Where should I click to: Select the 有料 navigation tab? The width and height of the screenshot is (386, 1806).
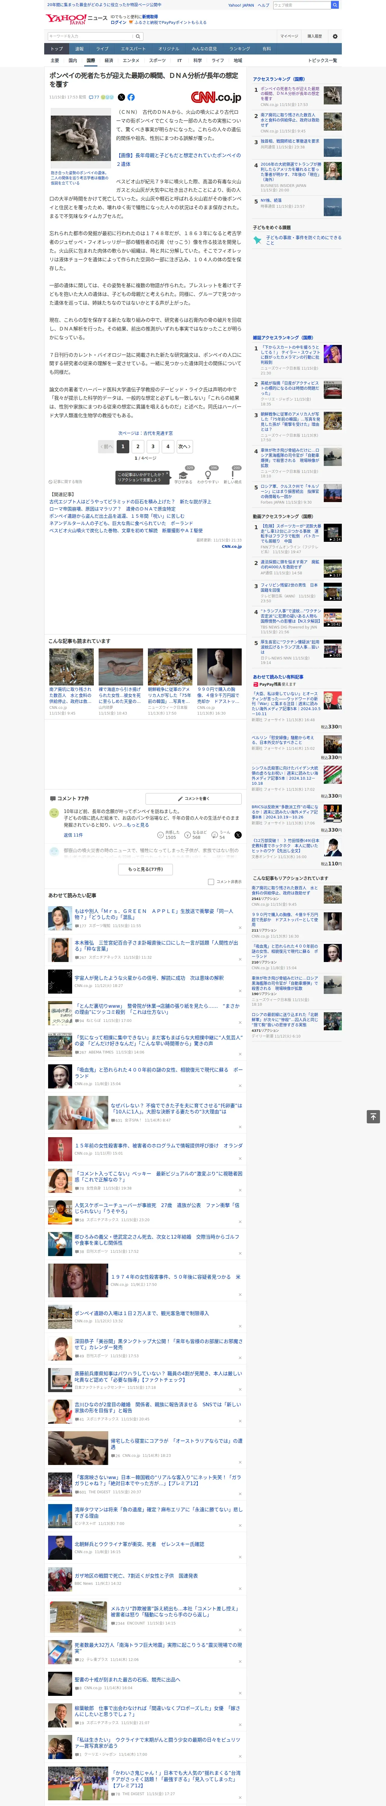tap(266, 49)
